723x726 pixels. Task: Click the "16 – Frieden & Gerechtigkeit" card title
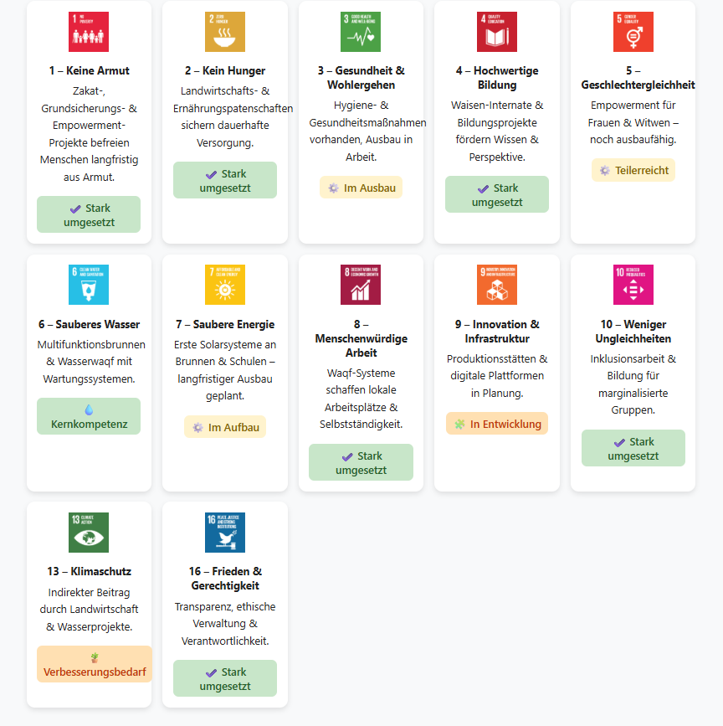click(225, 578)
